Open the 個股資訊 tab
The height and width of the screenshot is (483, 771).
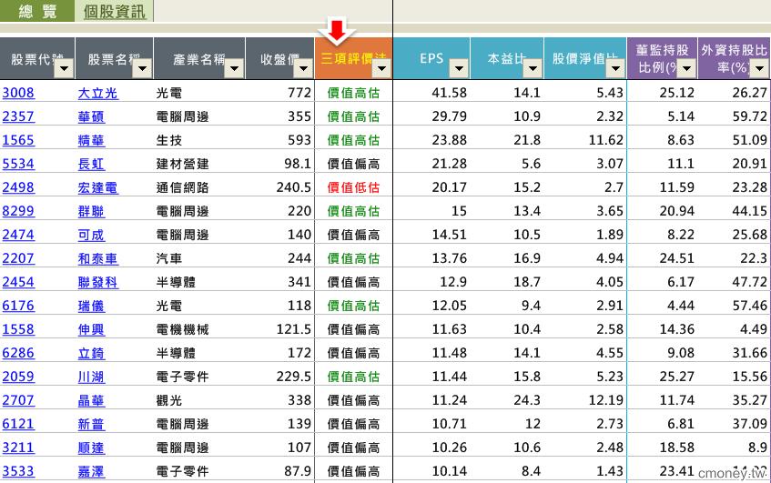click(x=114, y=11)
